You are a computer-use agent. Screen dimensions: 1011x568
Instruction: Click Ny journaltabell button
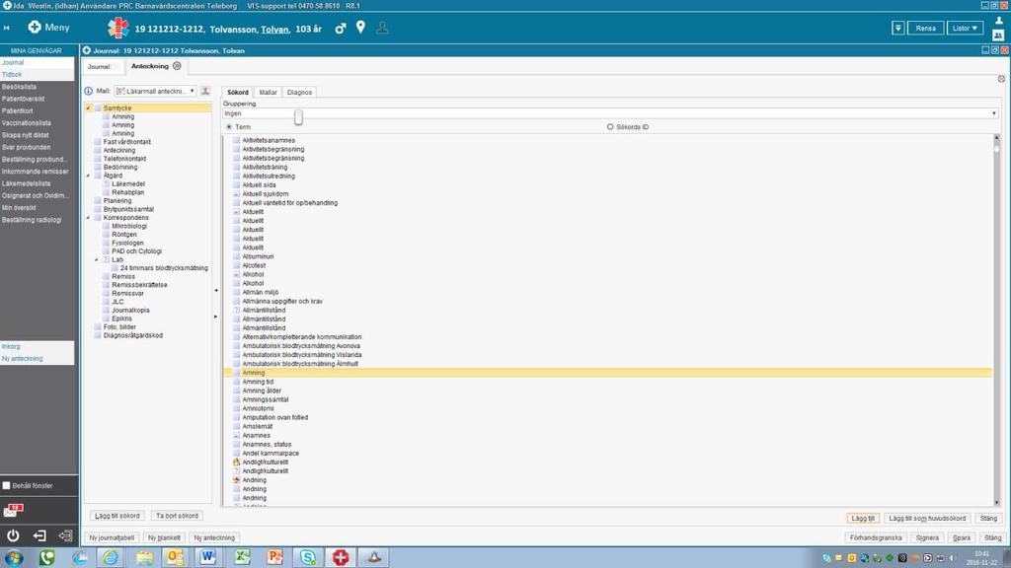click(x=112, y=537)
